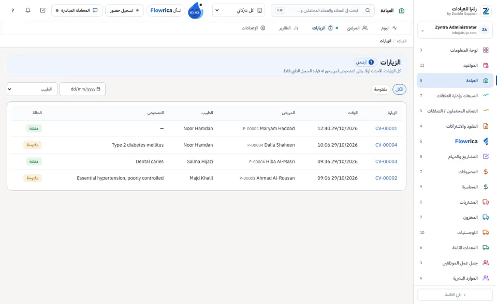Click the clinic home icon in header

402,10
